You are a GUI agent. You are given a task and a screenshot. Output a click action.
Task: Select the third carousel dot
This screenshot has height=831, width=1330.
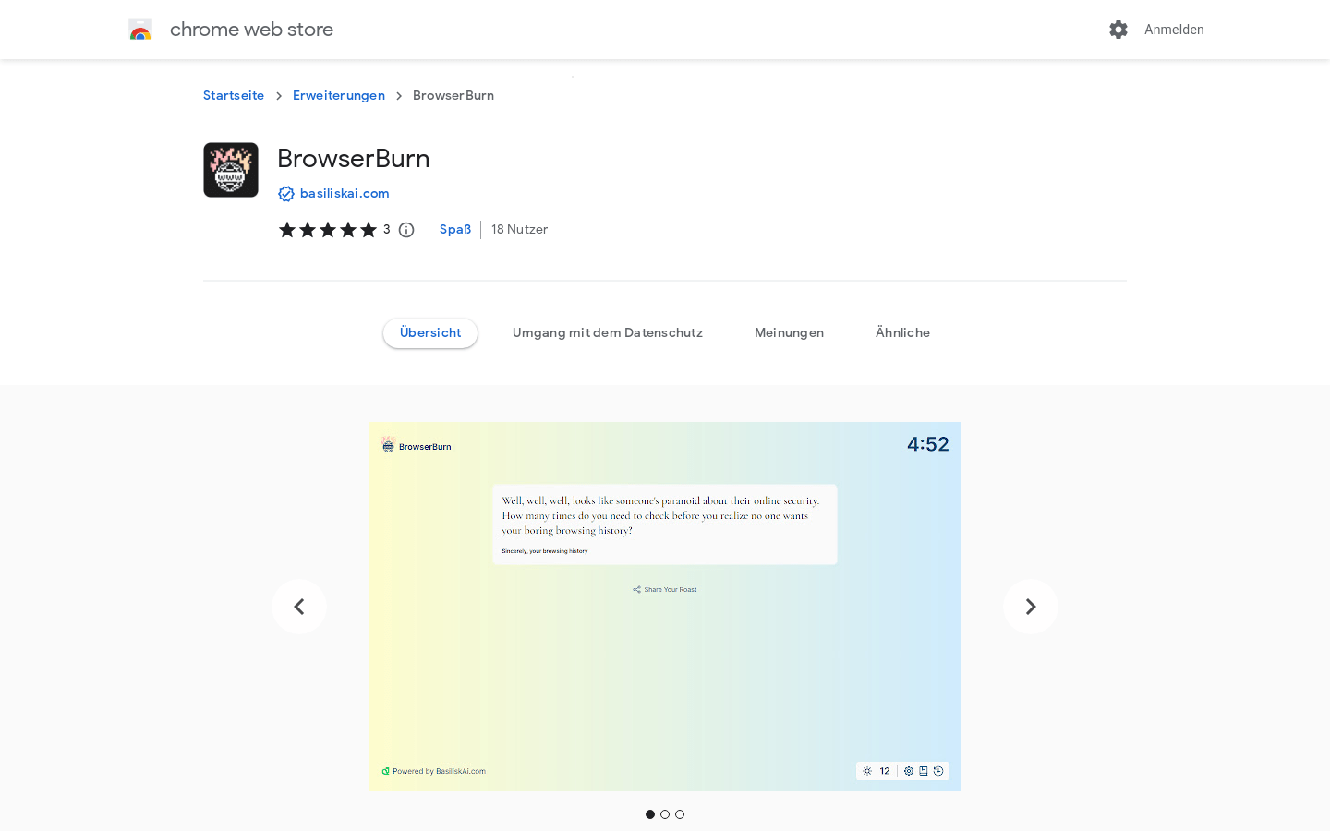coord(680,814)
